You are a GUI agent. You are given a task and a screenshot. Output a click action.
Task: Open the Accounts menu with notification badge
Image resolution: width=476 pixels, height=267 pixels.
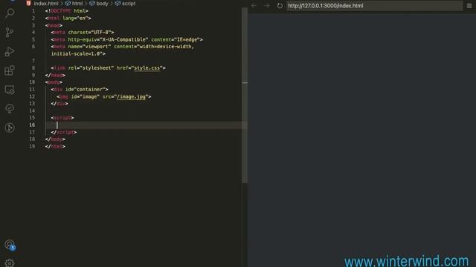click(10, 245)
